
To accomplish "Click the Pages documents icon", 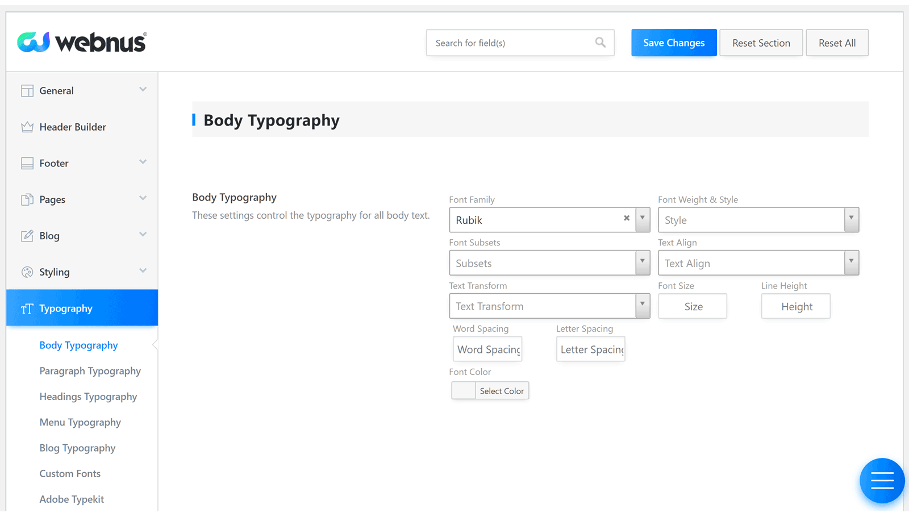I will click(x=27, y=200).
